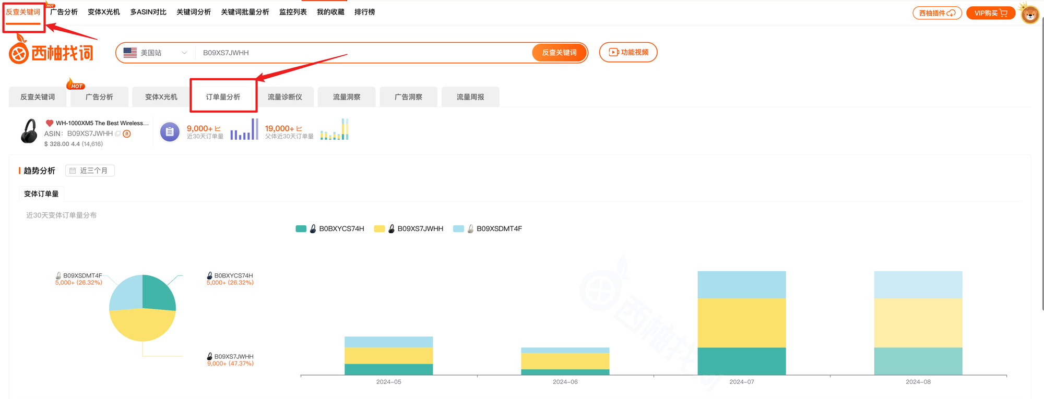Image resolution: width=1044 pixels, height=399 pixels.
Task: Click the 2024-07 stacked bar
Action: click(742, 323)
